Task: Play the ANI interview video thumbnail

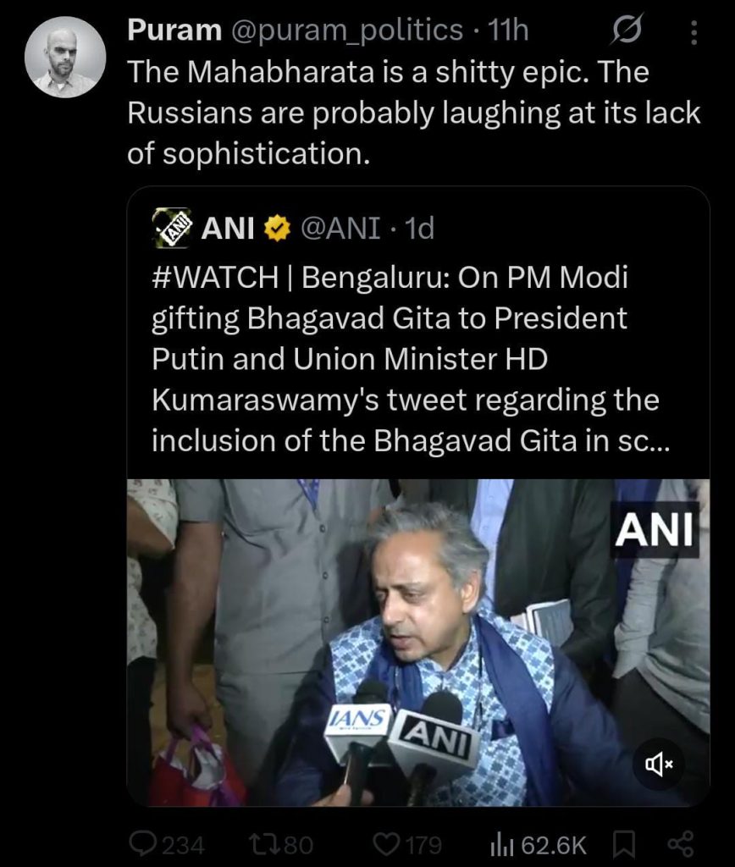Action: point(417,642)
